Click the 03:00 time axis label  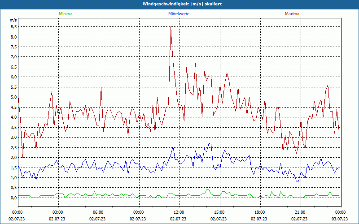pos(58,212)
